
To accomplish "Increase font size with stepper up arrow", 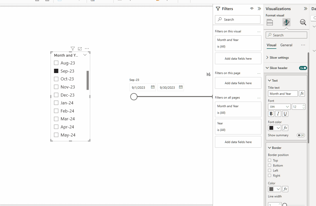I will tap(304, 105).
